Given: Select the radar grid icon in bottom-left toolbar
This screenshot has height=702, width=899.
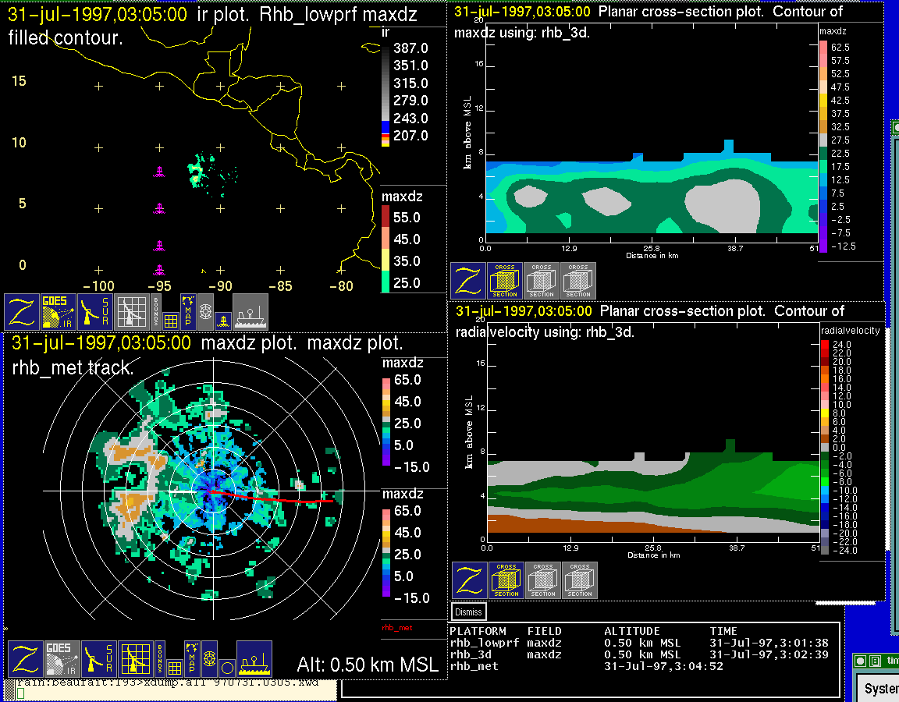Looking at the screenshot, I should (x=134, y=659).
